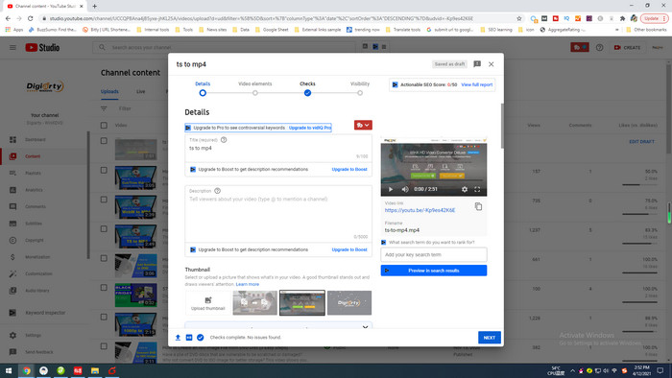The image size is (672, 378).
Task: Open the Windows Start menu
Action: click(9, 370)
